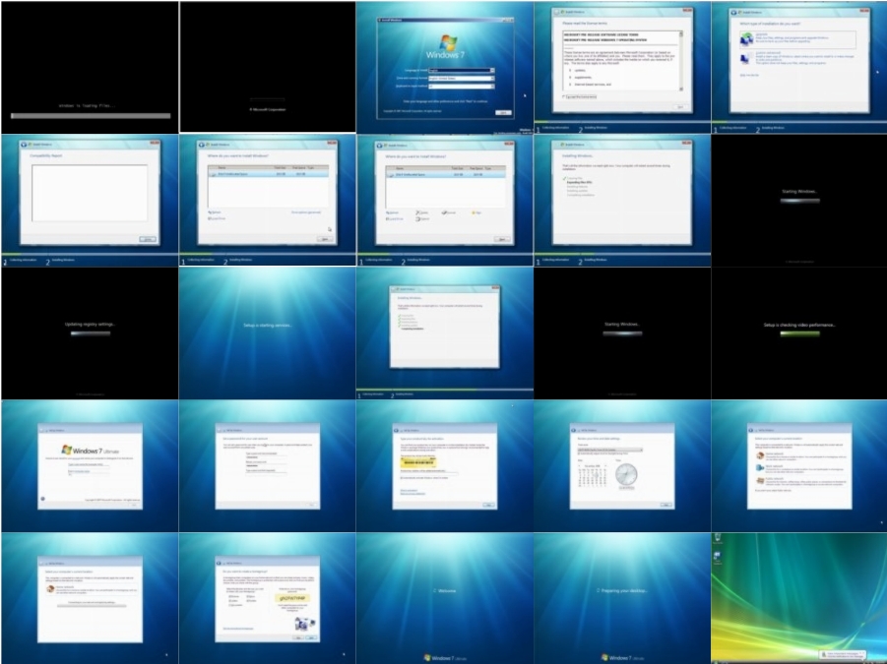Click the top desktop icon on final desktop
This screenshot has width=887, height=664.
718,538
